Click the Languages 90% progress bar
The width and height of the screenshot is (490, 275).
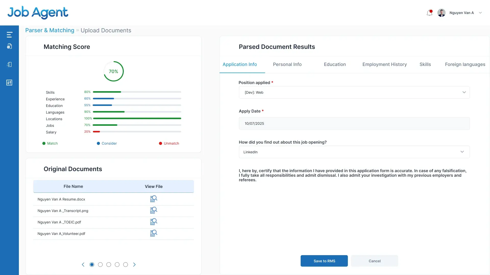click(137, 112)
